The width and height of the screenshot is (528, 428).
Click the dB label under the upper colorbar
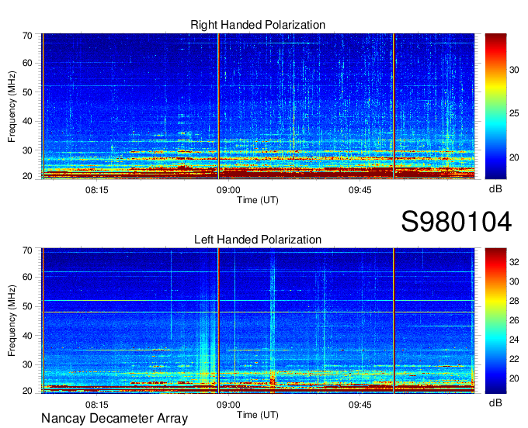point(495,189)
